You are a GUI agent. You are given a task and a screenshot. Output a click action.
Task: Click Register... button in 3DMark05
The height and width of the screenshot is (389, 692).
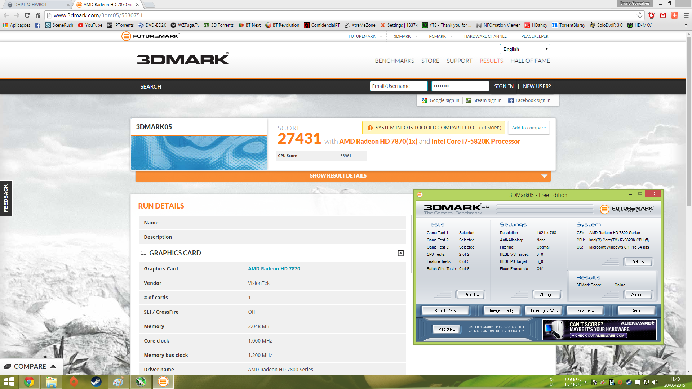click(447, 329)
